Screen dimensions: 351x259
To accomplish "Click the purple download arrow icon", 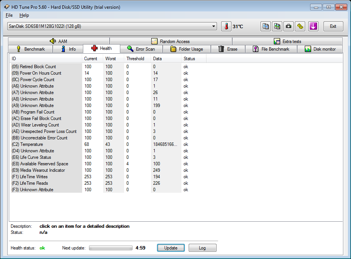I will [x=313, y=26].
